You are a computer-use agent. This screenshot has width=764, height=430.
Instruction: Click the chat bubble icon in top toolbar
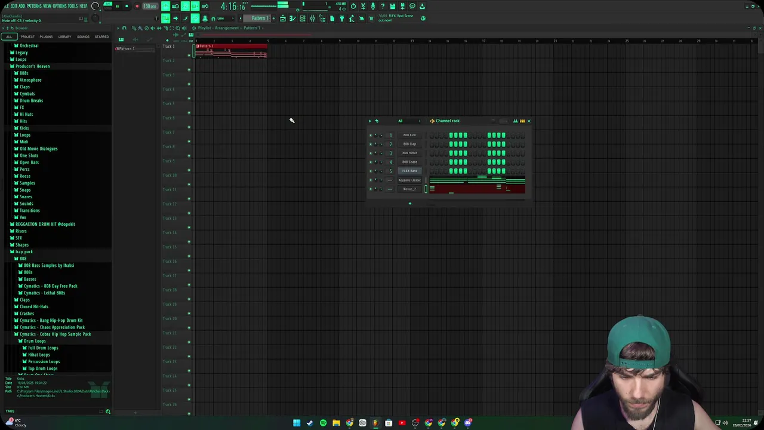[x=412, y=6]
